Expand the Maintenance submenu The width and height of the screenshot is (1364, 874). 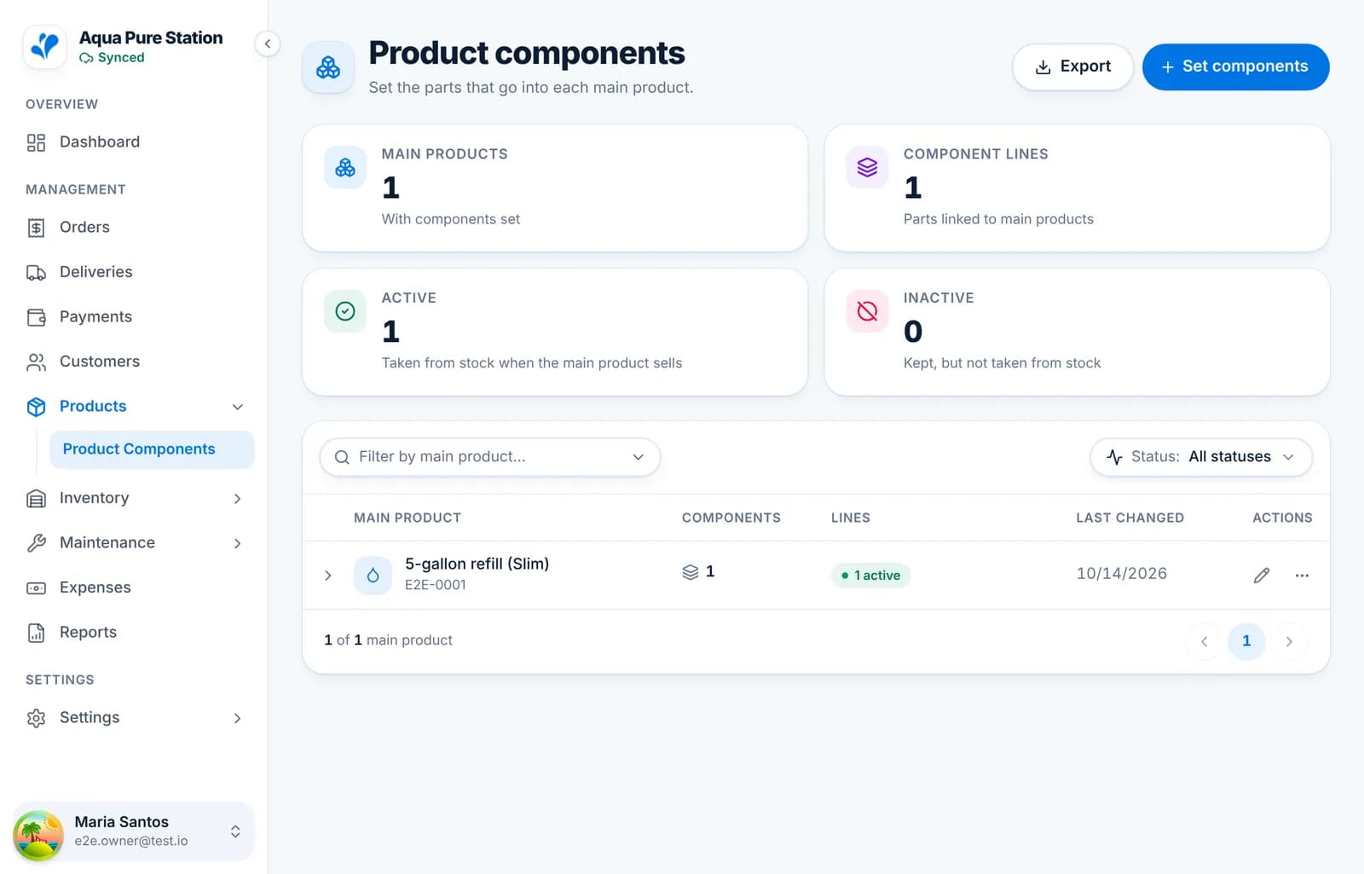click(238, 543)
